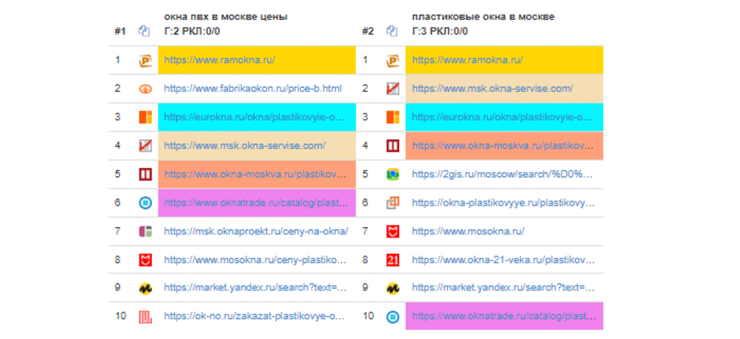Open fabrikaokon.ru price-b.html link
This screenshot has width=740, height=339.
253,88
